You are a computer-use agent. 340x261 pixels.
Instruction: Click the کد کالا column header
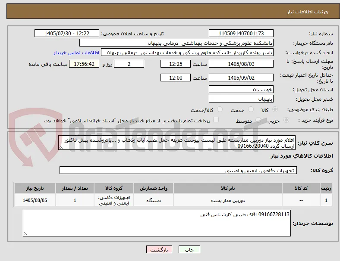tap(301, 188)
